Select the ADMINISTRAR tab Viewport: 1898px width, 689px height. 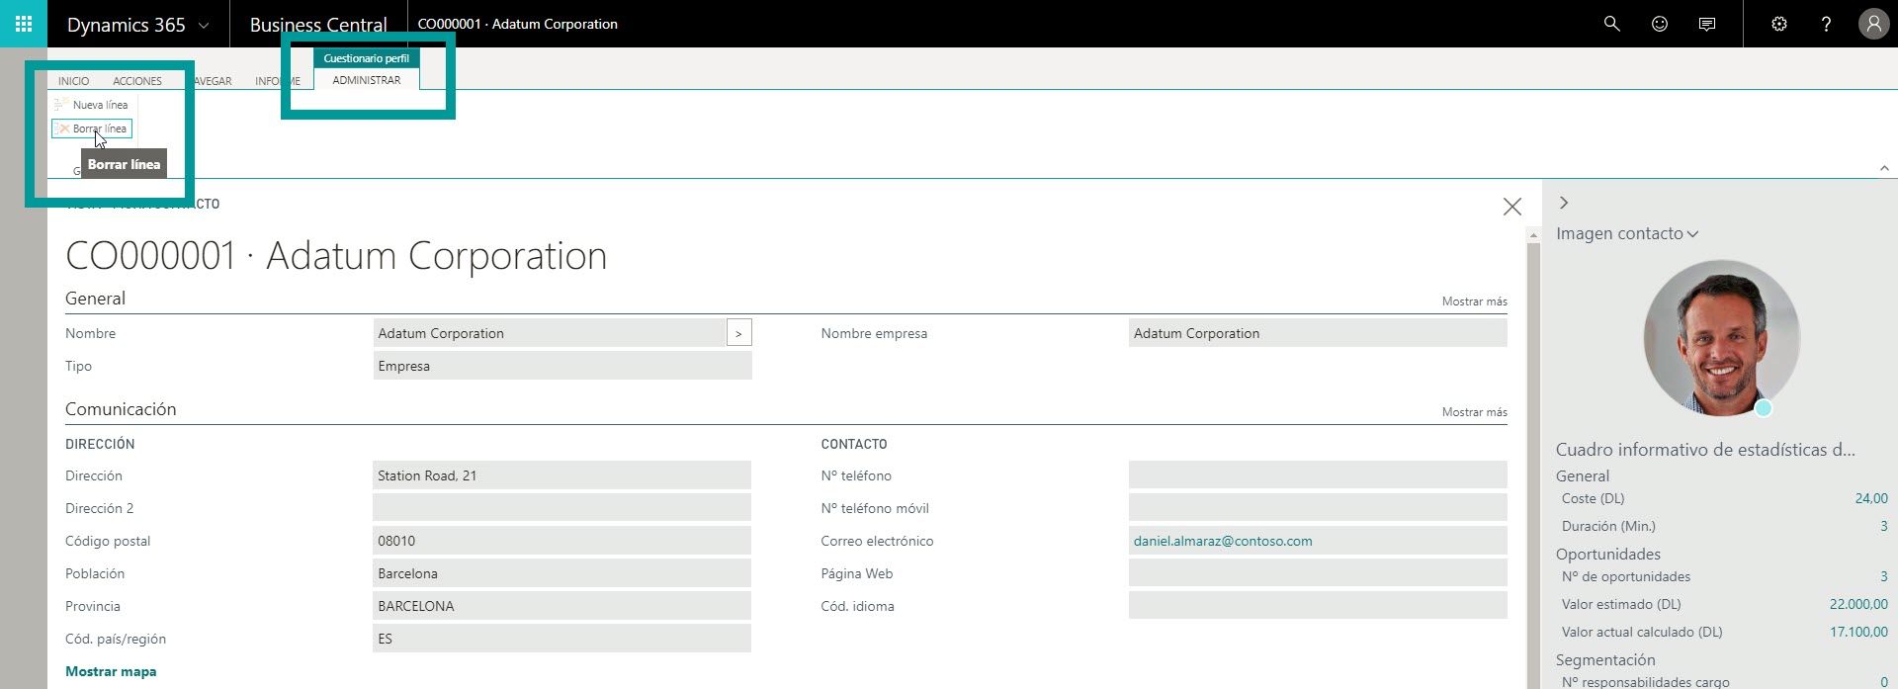(x=367, y=80)
